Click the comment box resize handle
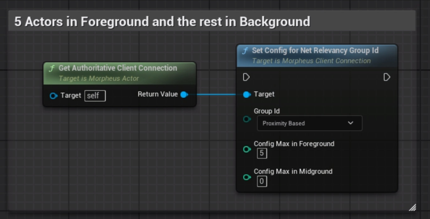 click(x=412, y=207)
